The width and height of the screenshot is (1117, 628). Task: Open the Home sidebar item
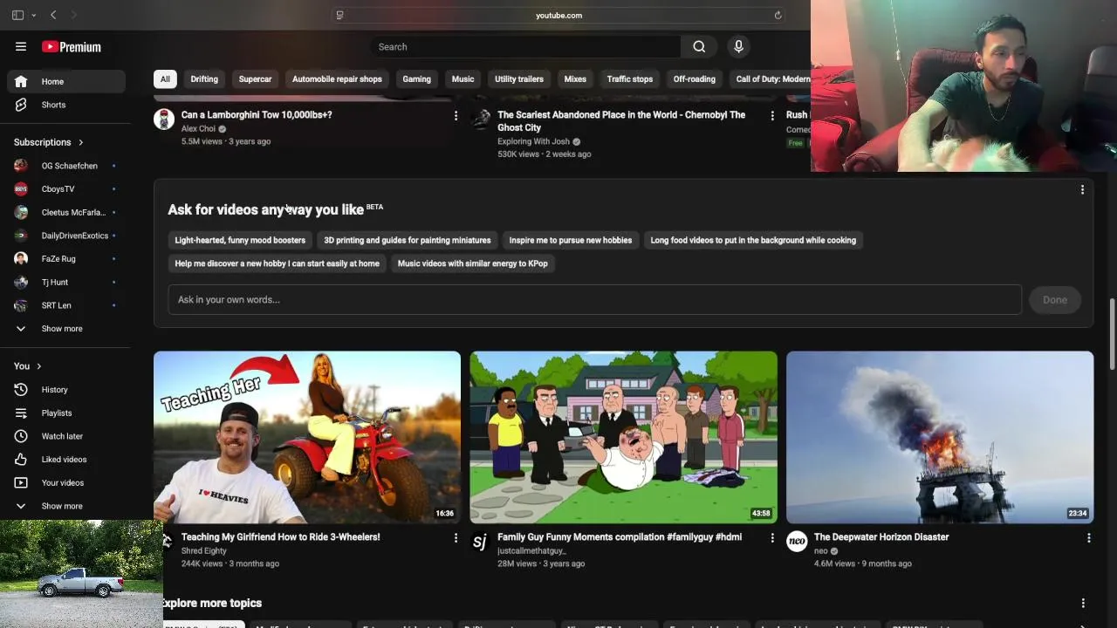pyautogui.click(x=66, y=81)
